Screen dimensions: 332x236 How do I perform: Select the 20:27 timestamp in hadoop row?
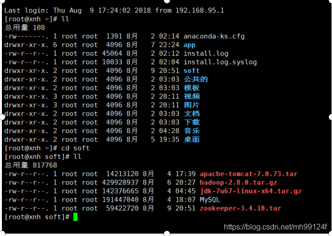tap(185, 183)
